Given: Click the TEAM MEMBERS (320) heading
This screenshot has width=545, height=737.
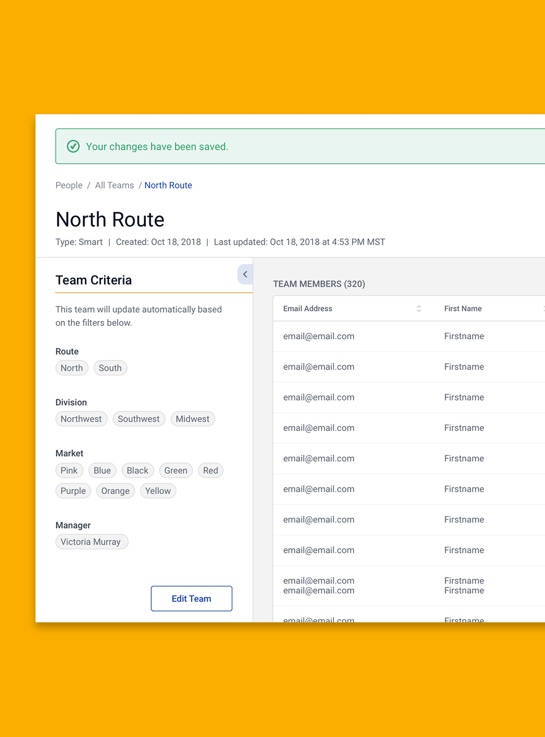Looking at the screenshot, I should coord(319,284).
